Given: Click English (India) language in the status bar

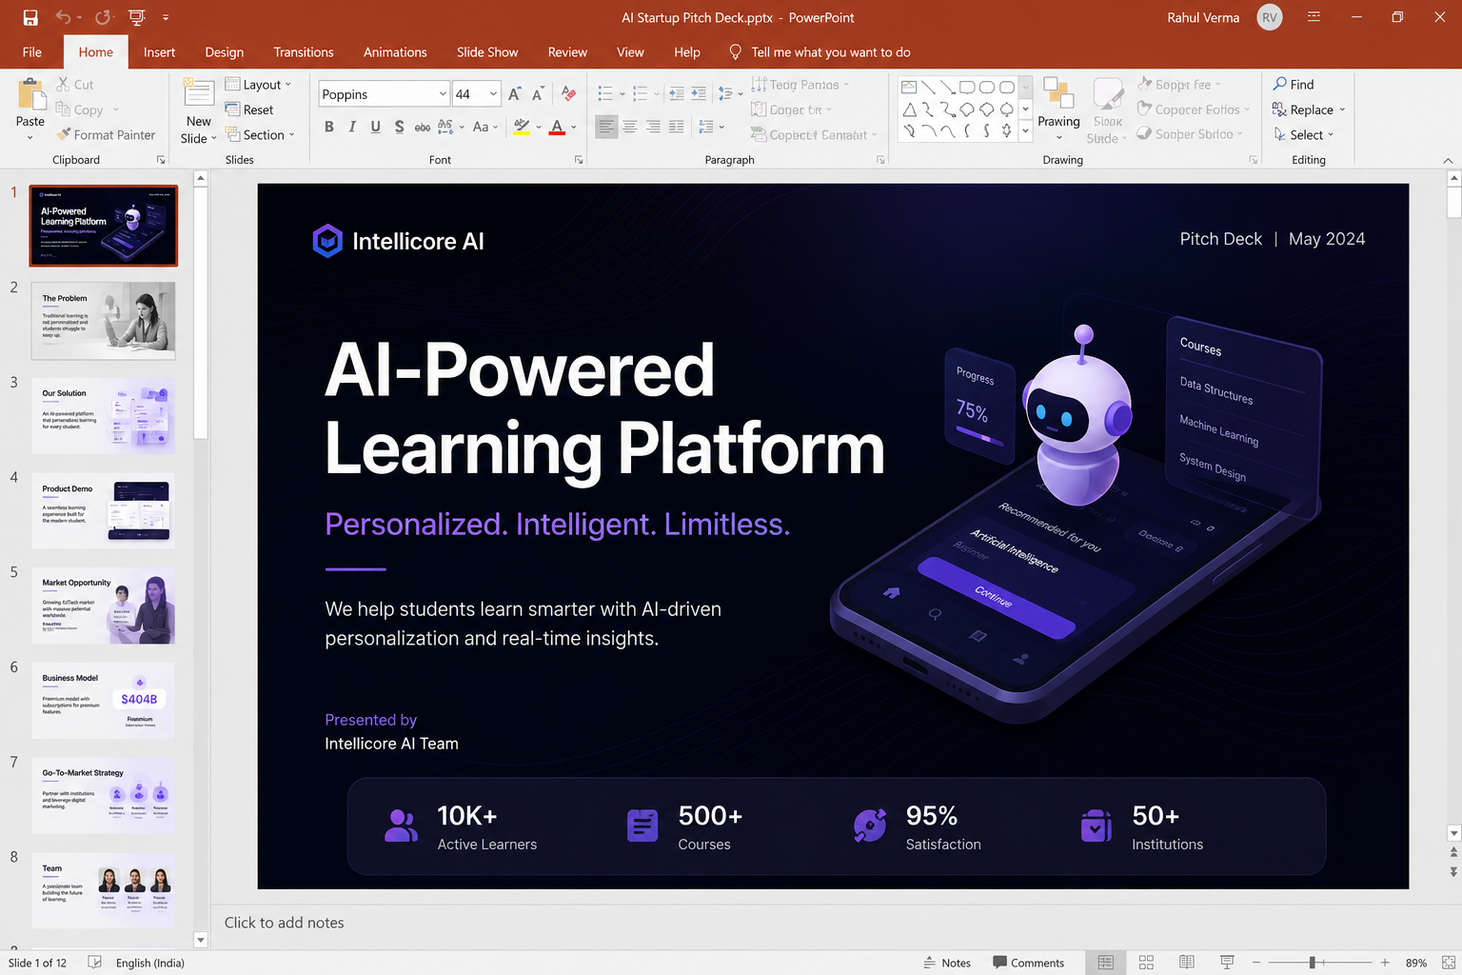Looking at the screenshot, I should [150, 963].
